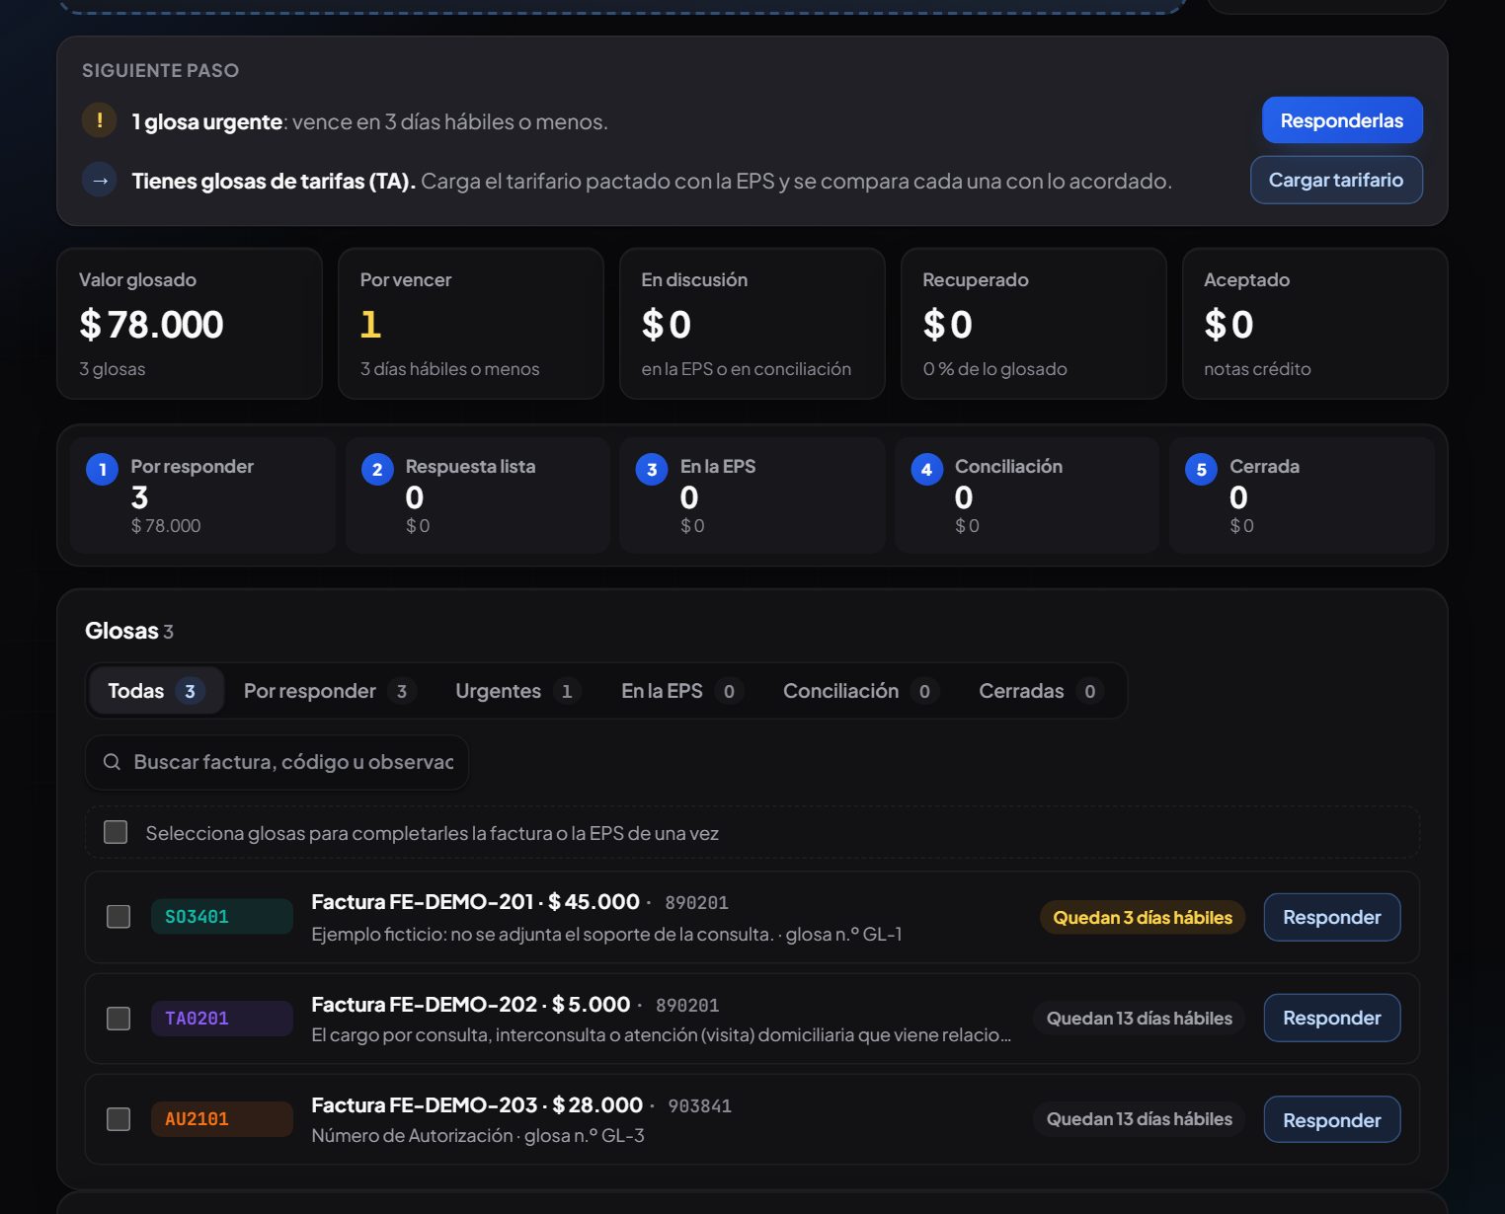Click the Responderlas button
1505x1214 pixels.
(x=1342, y=120)
